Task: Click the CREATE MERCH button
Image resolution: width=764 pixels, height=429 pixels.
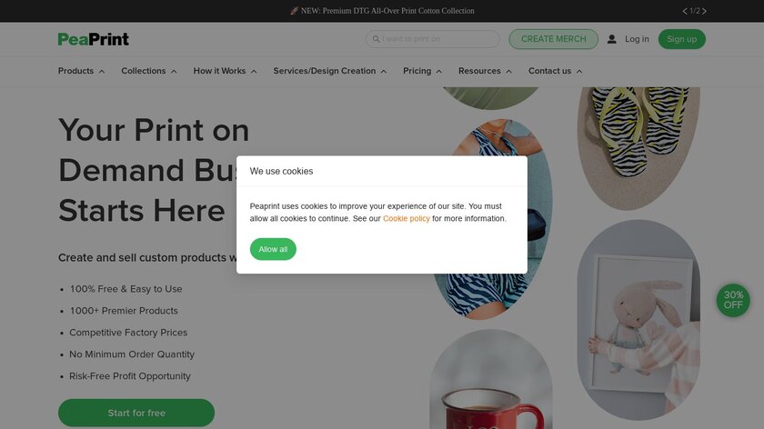Action: [x=553, y=39]
